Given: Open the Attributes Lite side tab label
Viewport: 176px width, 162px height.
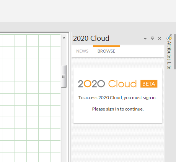Looking at the screenshot, I should [x=169, y=55].
